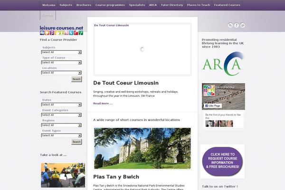Open the Plas Tan y Bwlch heading
Viewport: 285px width, 190px height.
tap(116, 177)
